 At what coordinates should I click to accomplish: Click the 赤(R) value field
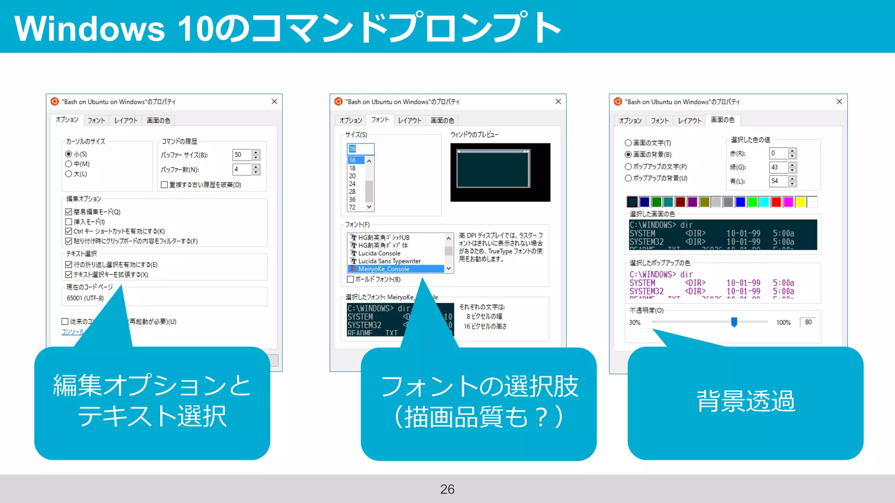pyautogui.click(x=779, y=153)
